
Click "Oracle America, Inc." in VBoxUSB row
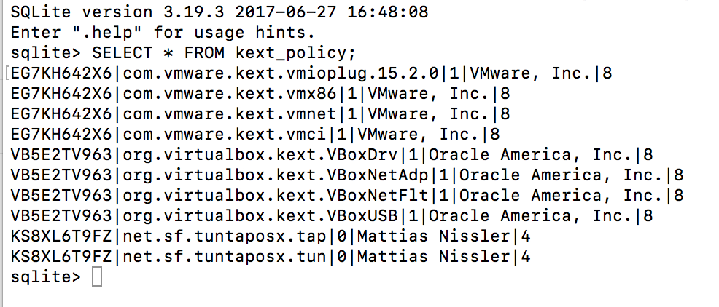[x=531, y=215]
